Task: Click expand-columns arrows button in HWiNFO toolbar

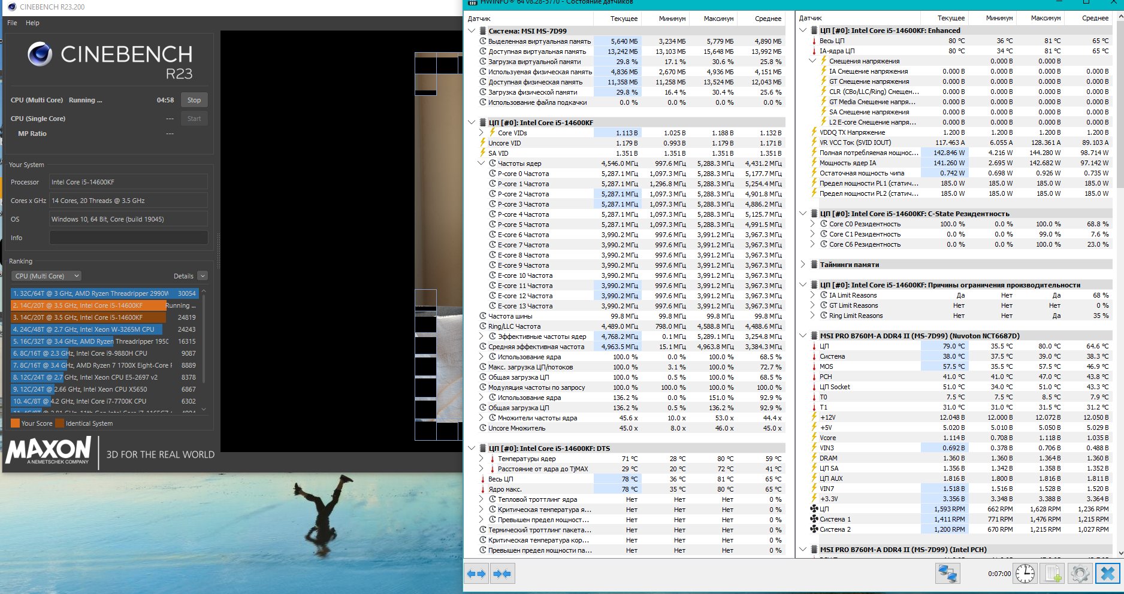Action: tap(476, 574)
